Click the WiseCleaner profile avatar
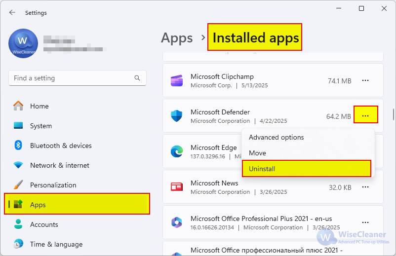Screen dimensions: 396x256 pyautogui.click(x=23, y=43)
